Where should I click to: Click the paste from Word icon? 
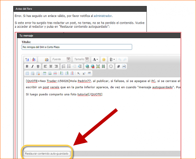coord(47,60)
